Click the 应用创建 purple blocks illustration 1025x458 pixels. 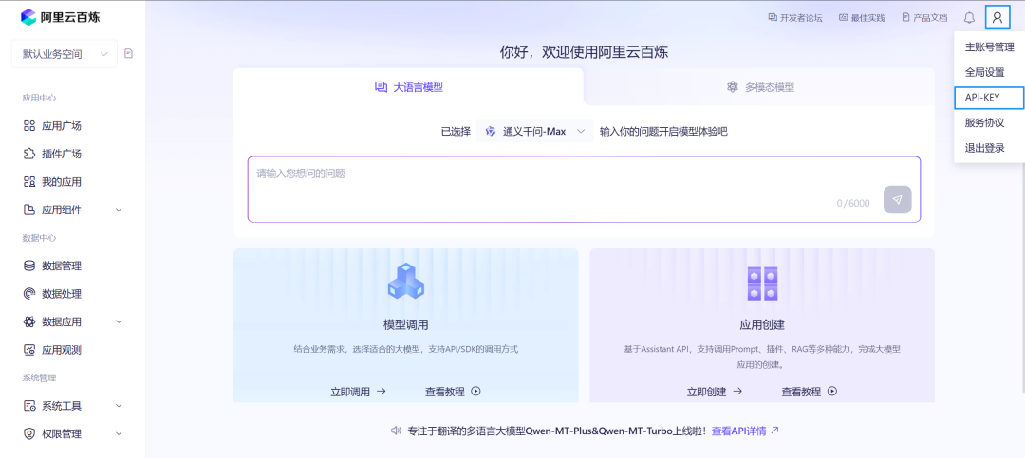coord(762,284)
